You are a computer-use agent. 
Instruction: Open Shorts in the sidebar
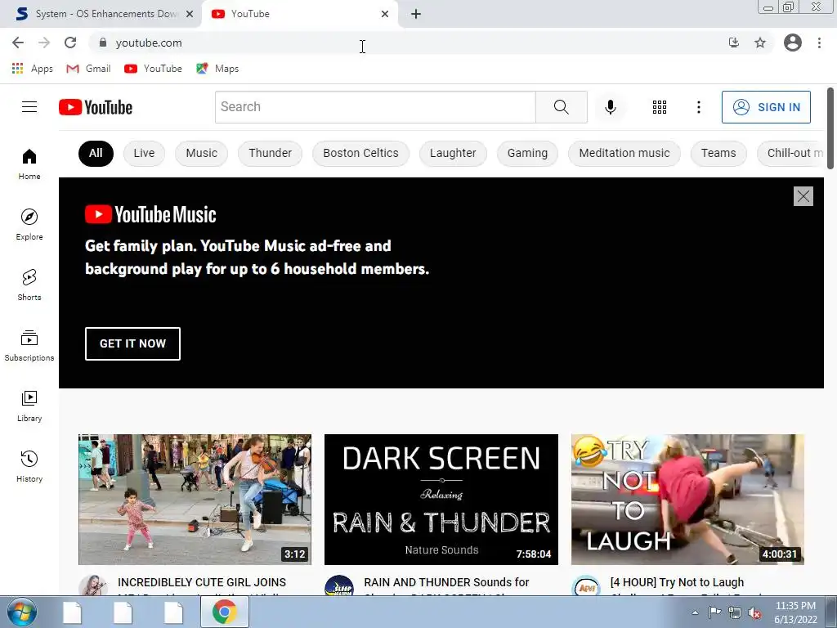29,285
